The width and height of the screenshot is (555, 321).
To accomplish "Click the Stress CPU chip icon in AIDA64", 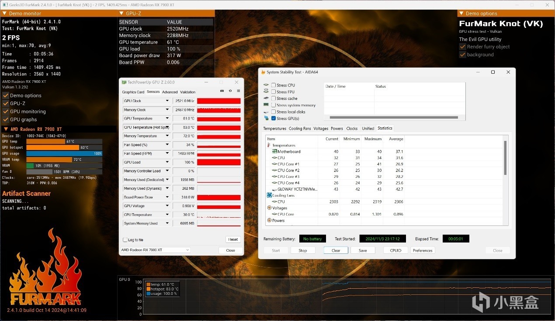I will click(266, 85).
